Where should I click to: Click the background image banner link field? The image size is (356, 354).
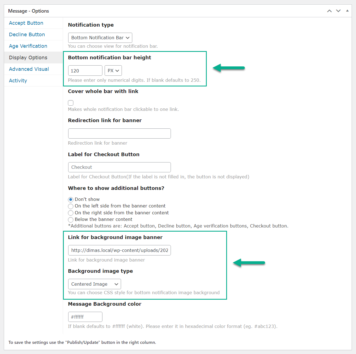[x=119, y=250]
